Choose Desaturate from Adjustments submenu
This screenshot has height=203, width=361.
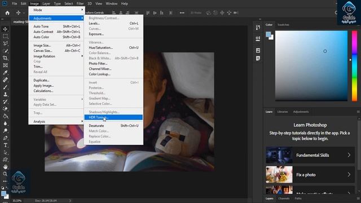(113, 126)
